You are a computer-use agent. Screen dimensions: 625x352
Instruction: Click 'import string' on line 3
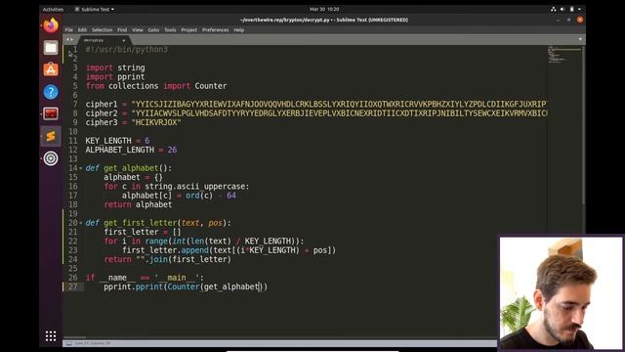pyautogui.click(x=115, y=67)
